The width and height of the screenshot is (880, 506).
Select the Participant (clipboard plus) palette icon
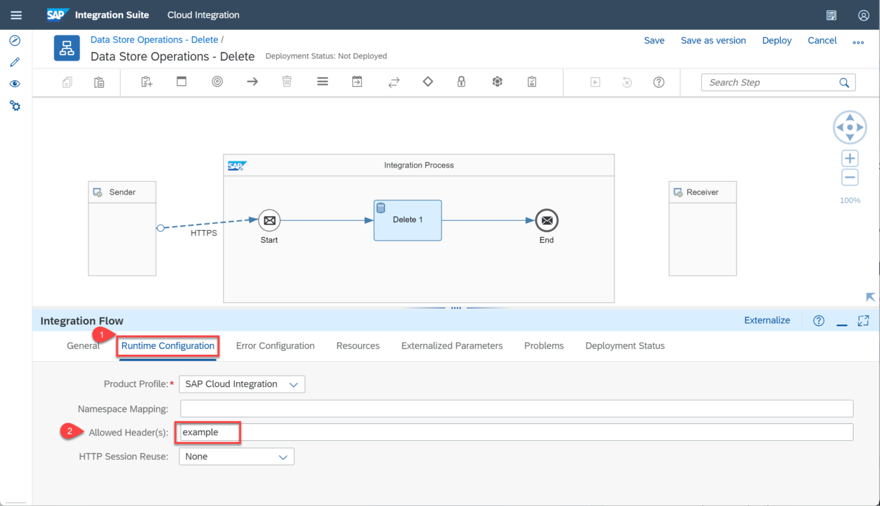coord(147,82)
